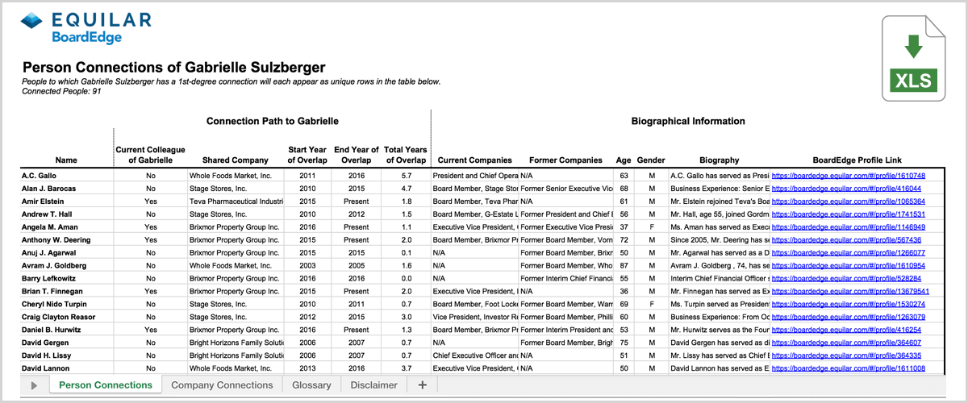Select Bright Horizons cell in David Gergen row
Viewport: 968px width, 403px height.
coord(236,343)
